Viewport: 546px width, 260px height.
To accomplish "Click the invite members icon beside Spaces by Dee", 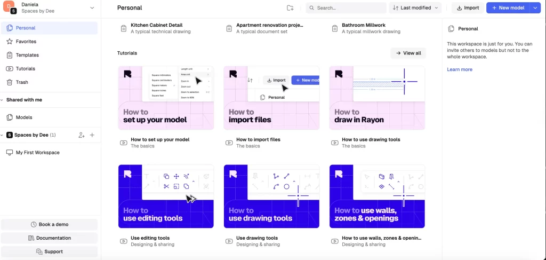I will pyautogui.click(x=82, y=135).
